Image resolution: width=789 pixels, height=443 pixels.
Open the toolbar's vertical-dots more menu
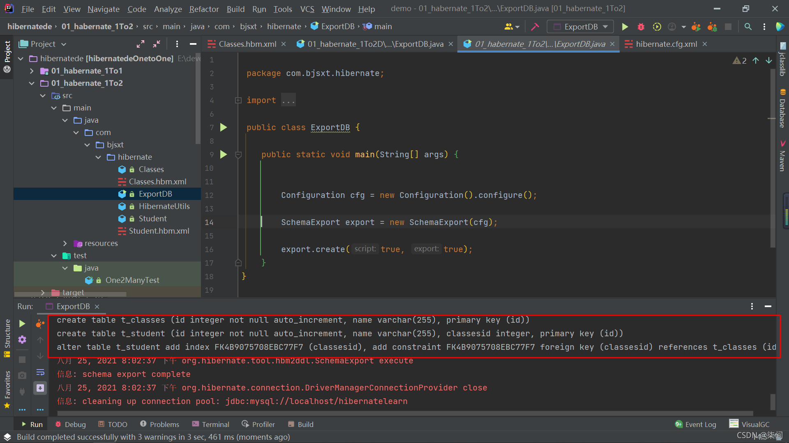point(764,27)
